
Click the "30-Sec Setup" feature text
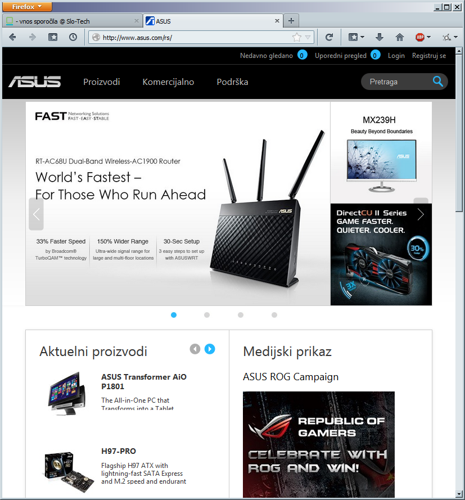pos(182,241)
